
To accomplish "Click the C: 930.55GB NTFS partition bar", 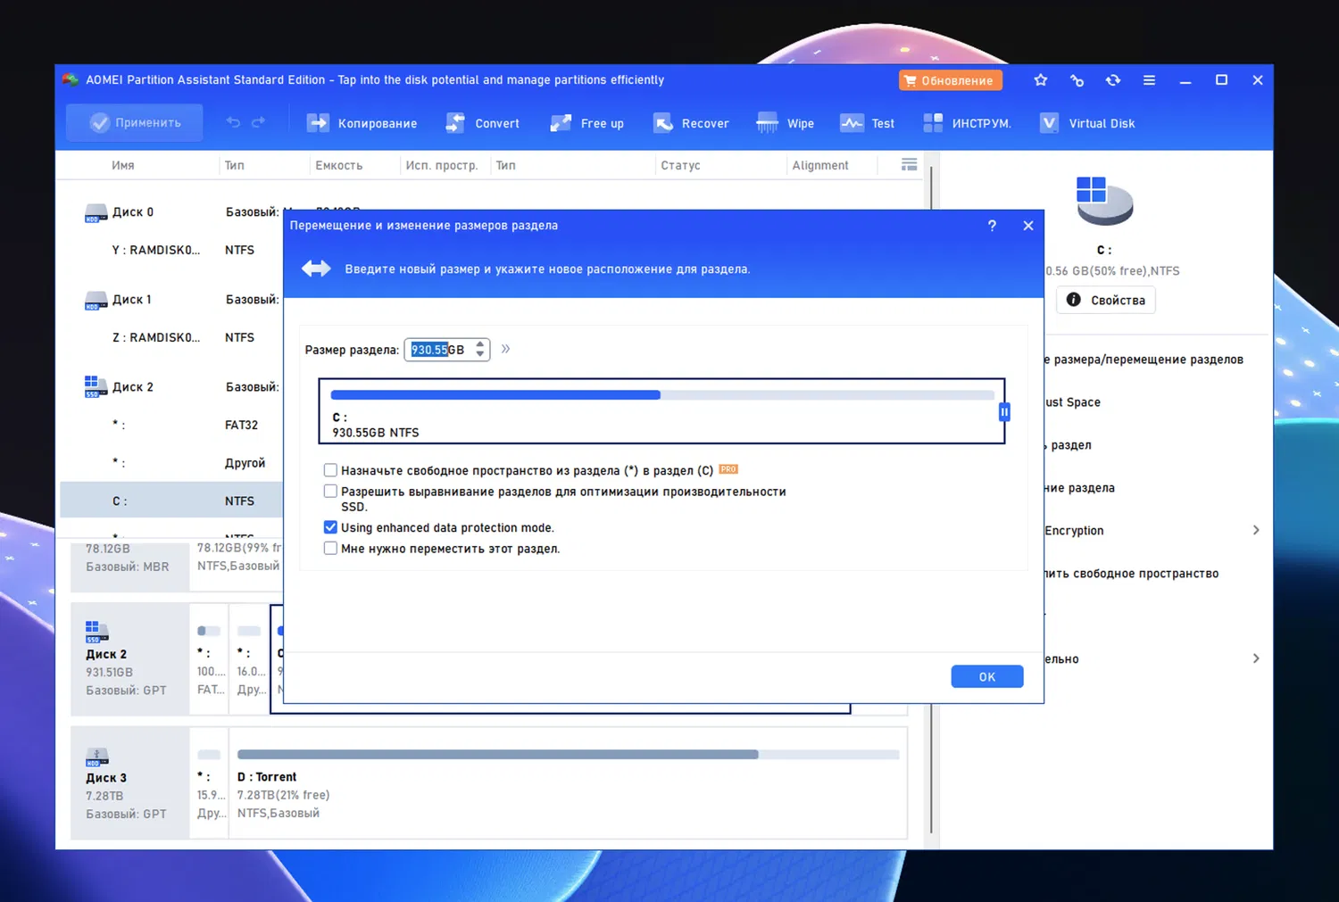I will point(661,411).
